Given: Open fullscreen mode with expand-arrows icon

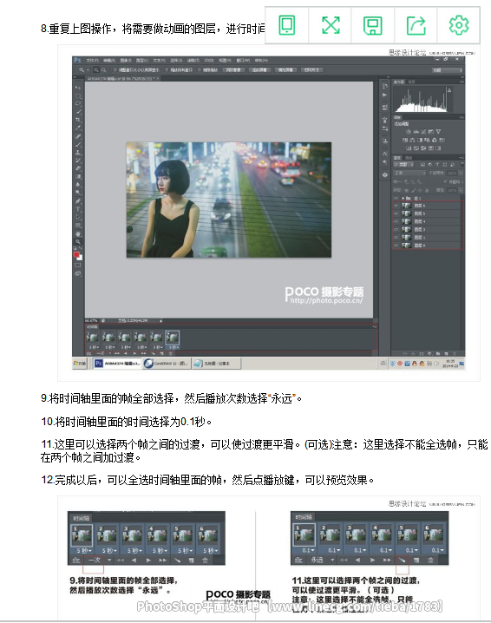Looking at the screenshot, I should pyautogui.click(x=331, y=25).
